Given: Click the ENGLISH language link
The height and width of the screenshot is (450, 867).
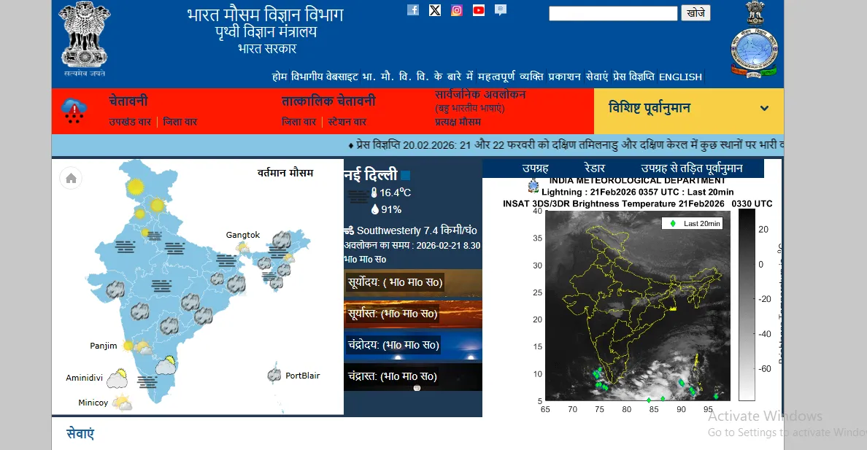Looking at the screenshot, I should [x=680, y=77].
